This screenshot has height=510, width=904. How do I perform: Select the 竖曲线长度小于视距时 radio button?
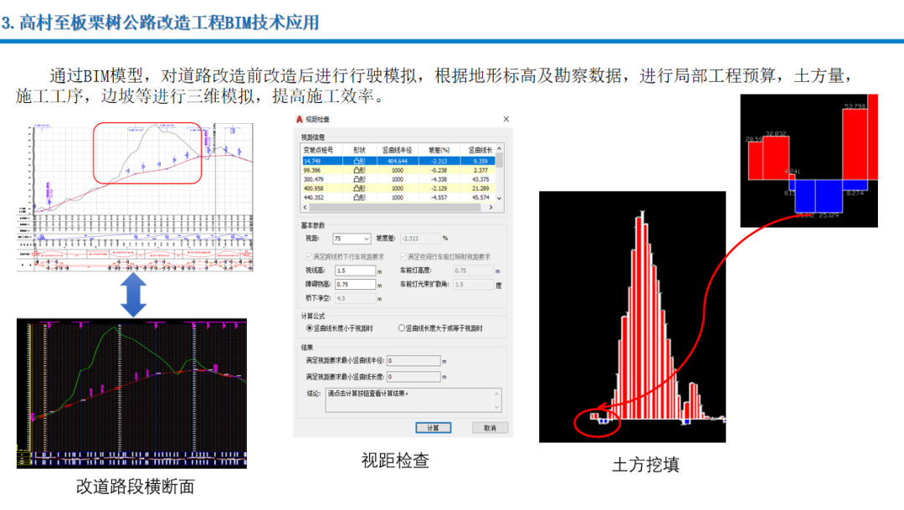point(309,328)
